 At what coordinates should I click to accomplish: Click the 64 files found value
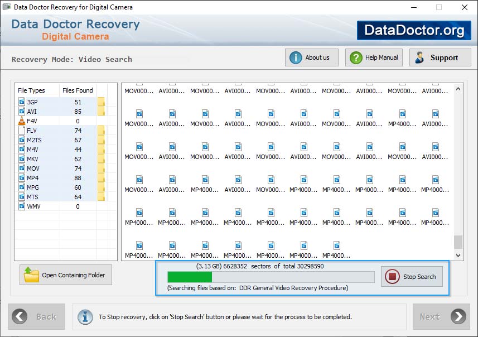(78, 197)
